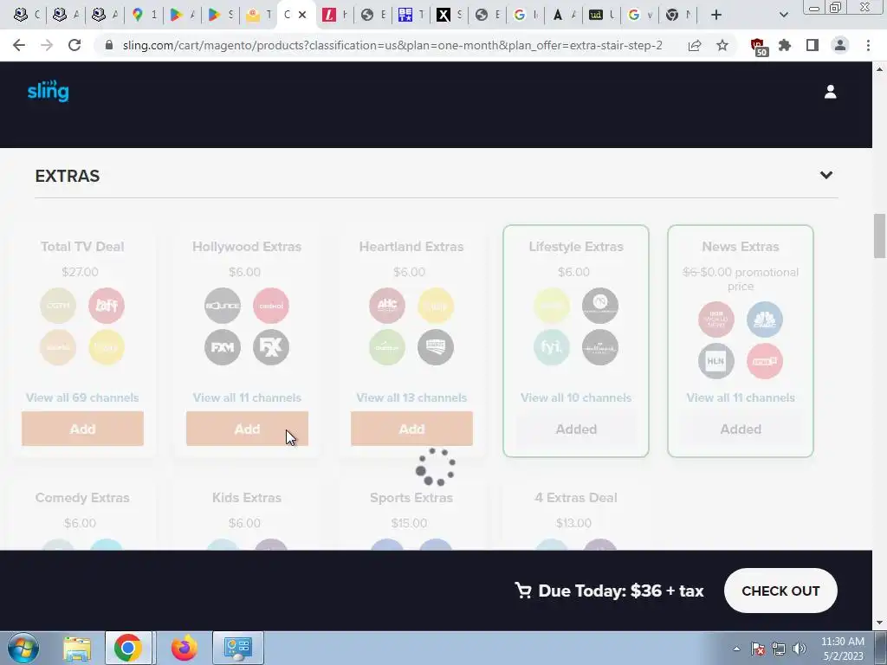Bookmark this page with the star icon

[x=722, y=45]
